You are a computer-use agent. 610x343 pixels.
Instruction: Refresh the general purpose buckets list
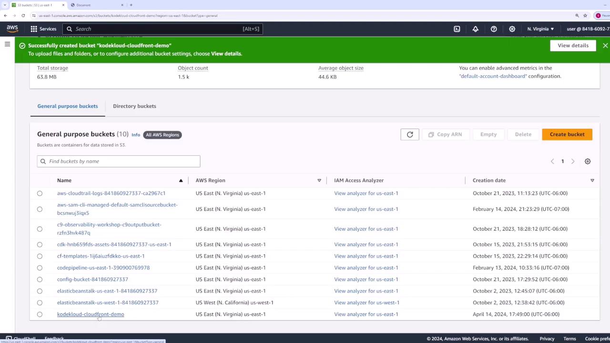coord(409,134)
